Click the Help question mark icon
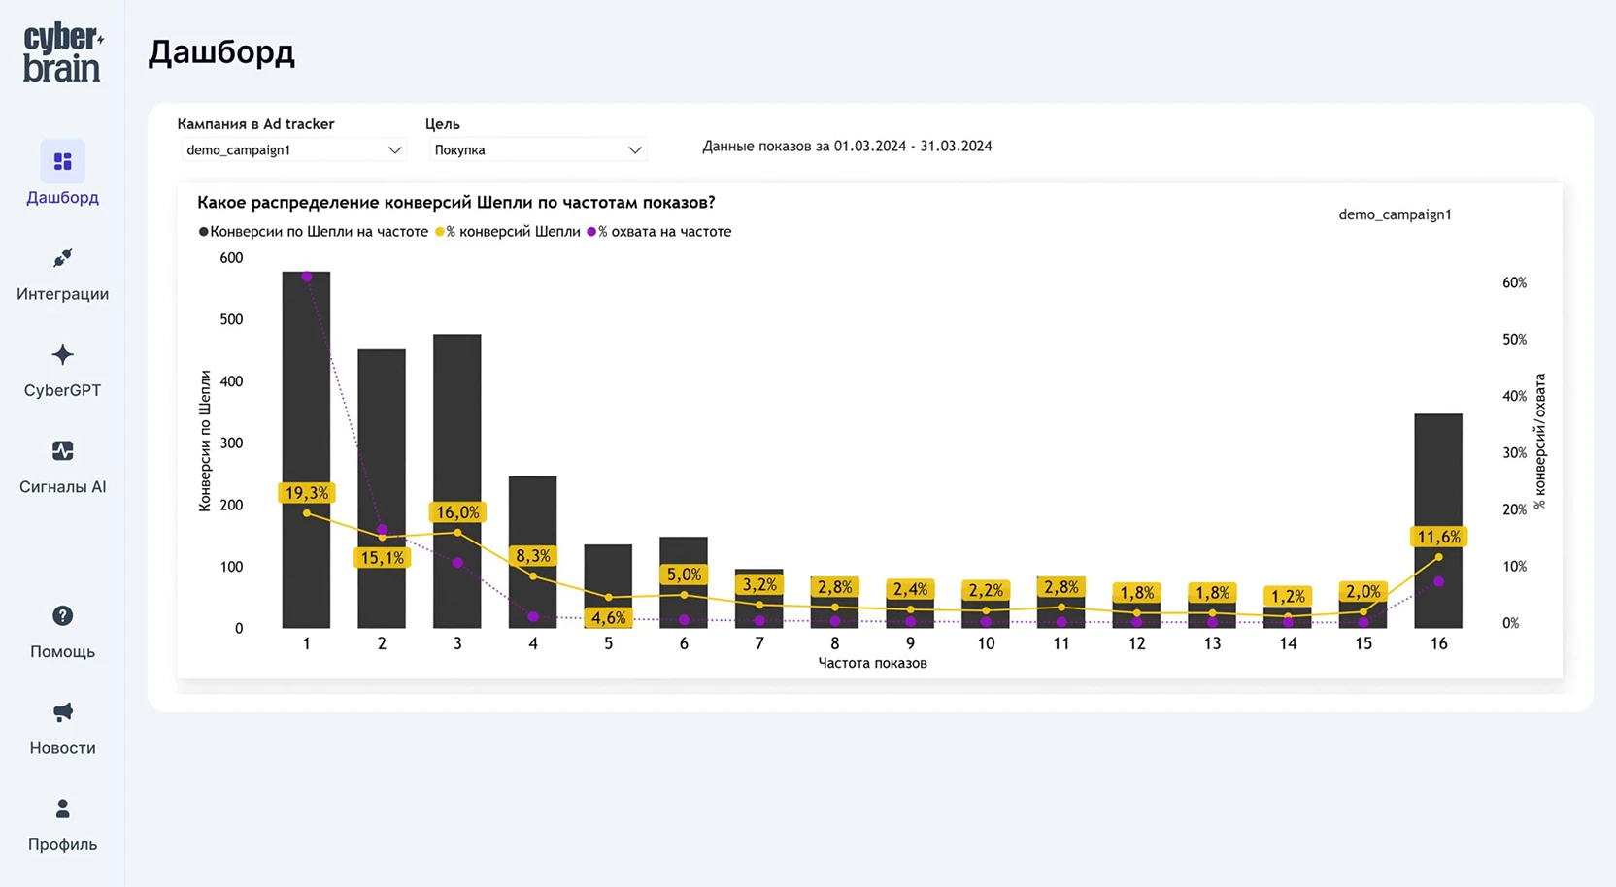 click(x=62, y=616)
